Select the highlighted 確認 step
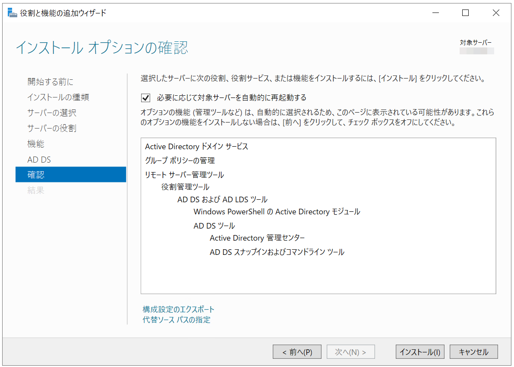This screenshot has height=367, width=514. pyautogui.click(x=71, y=174)
